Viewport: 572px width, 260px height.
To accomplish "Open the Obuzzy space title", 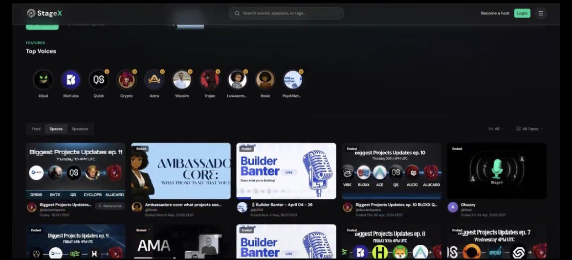I will pos(468,205).
